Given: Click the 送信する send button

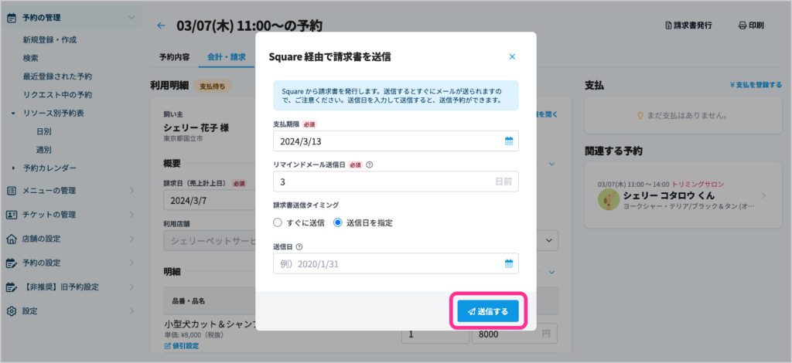Looking at the screenshot, I should 488,311.
